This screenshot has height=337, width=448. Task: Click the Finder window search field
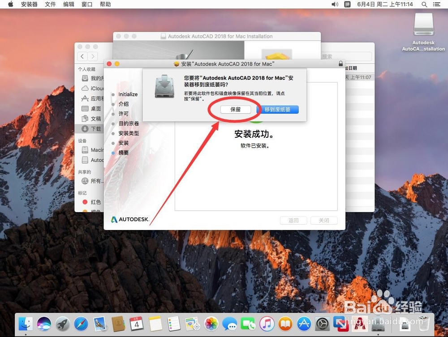346,56
